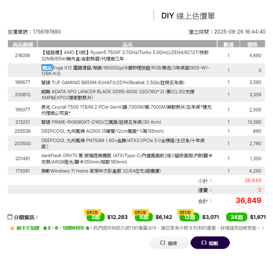
Task: Click the price 4,290
Action: coord(255,171)
